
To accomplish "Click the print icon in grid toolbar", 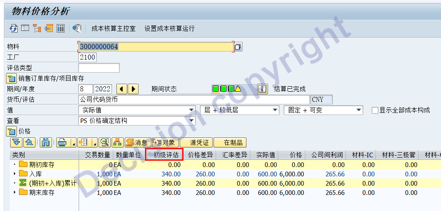I will coord(62,142).
